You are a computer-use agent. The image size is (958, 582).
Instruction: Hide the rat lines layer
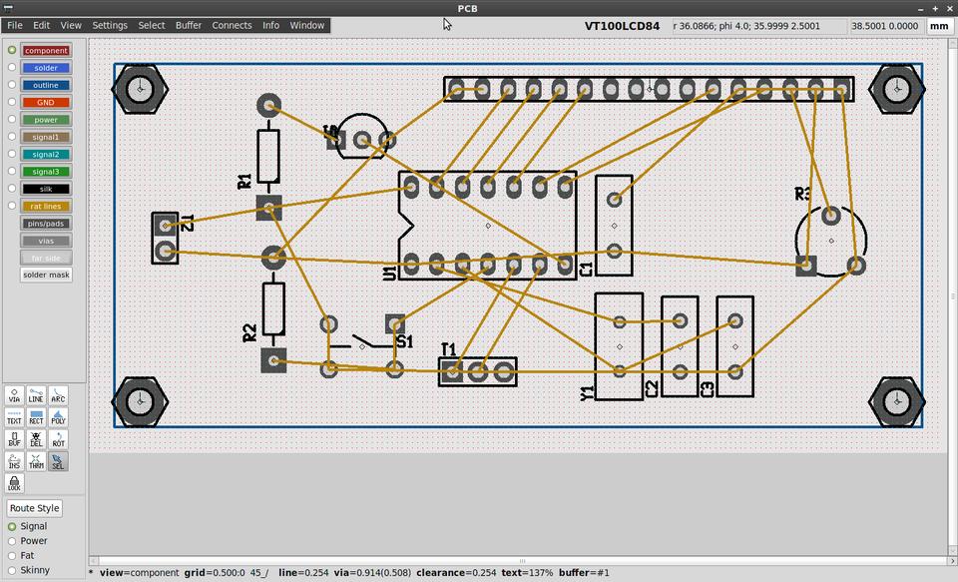pos(46,206)
